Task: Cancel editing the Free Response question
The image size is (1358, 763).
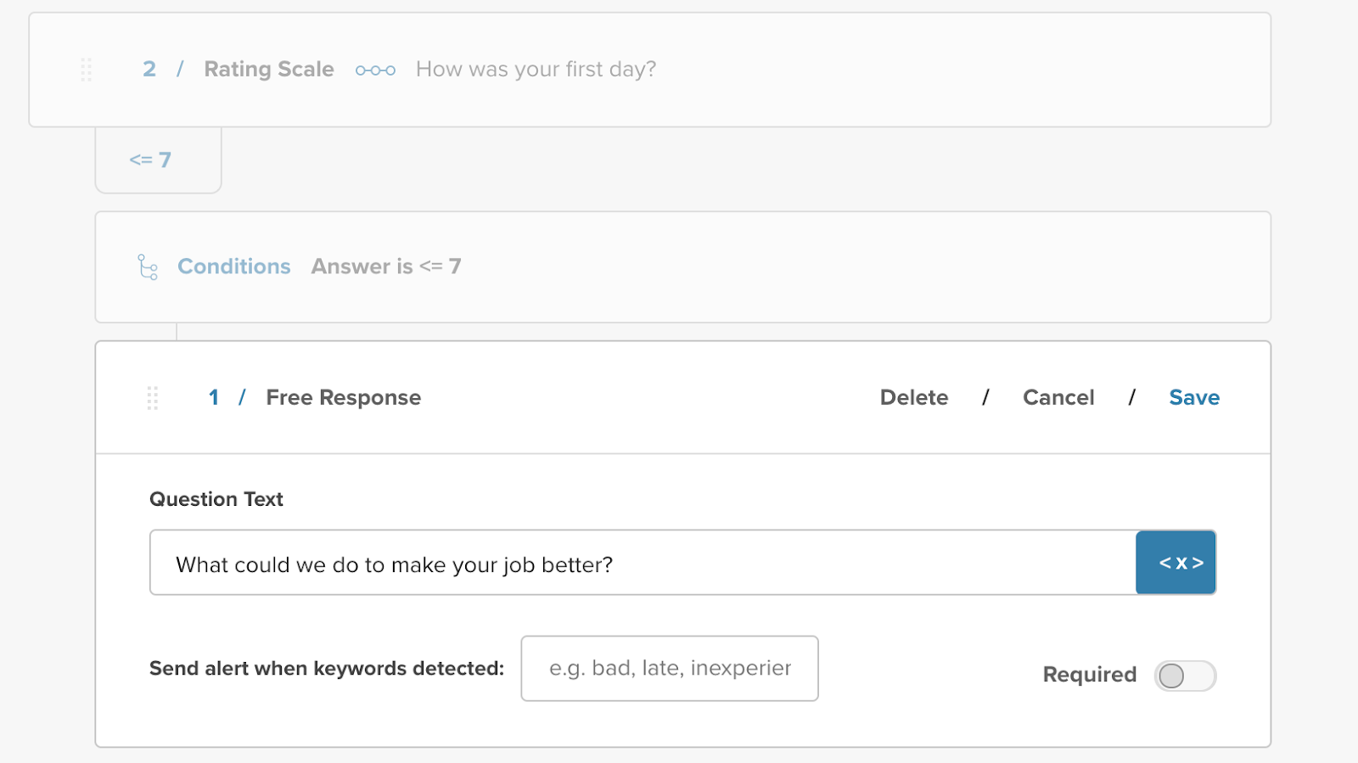Action: click(1058, 397)
